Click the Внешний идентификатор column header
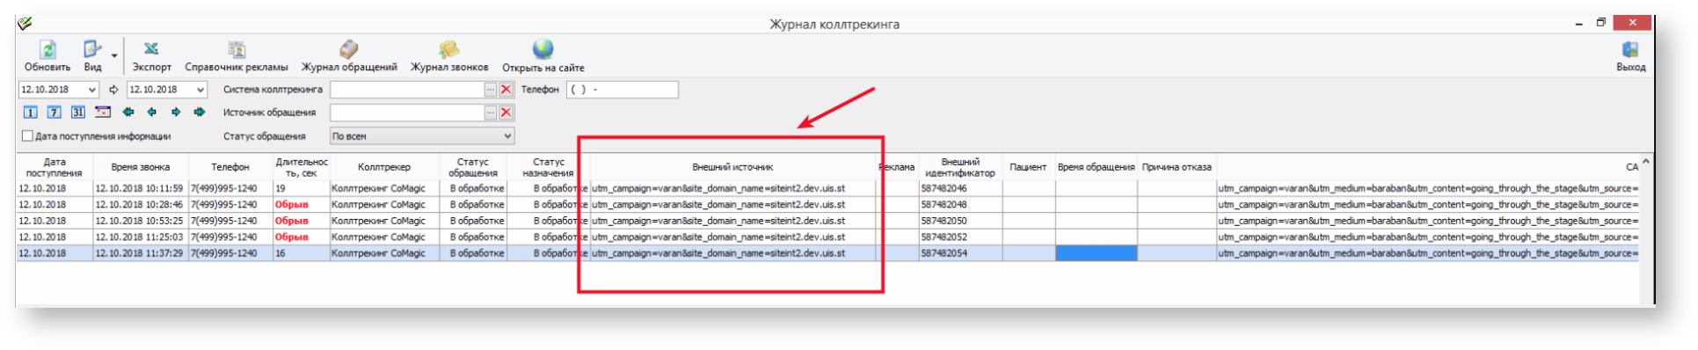 click(x=960, y=167)
